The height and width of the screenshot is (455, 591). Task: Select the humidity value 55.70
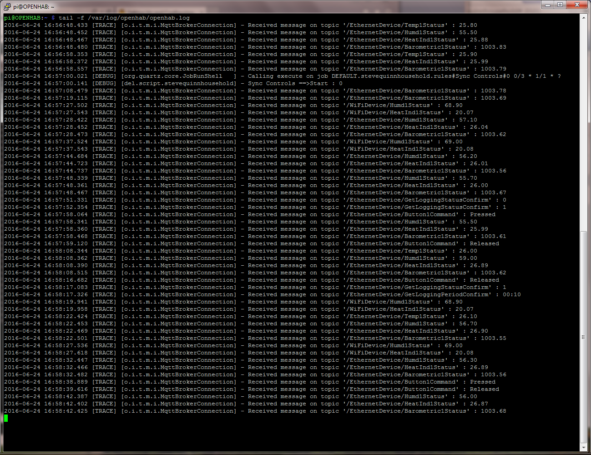tap(468, 178)
